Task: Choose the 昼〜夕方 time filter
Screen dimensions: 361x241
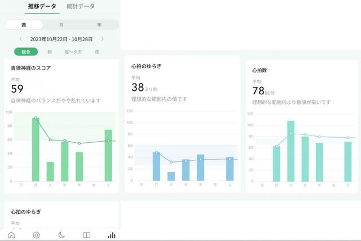Action: (x=73, y=52)
